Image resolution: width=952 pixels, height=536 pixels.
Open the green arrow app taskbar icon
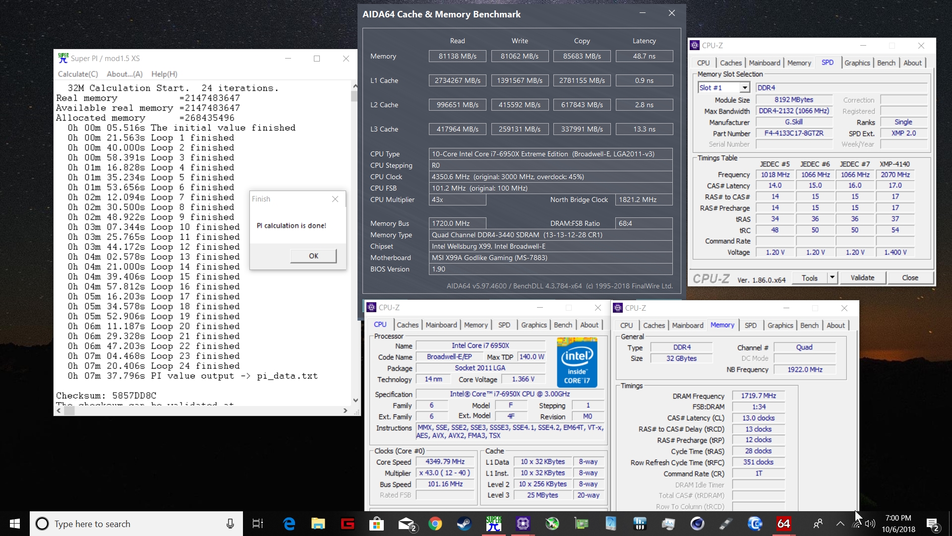pyautogui.click(x=552, y=524)
